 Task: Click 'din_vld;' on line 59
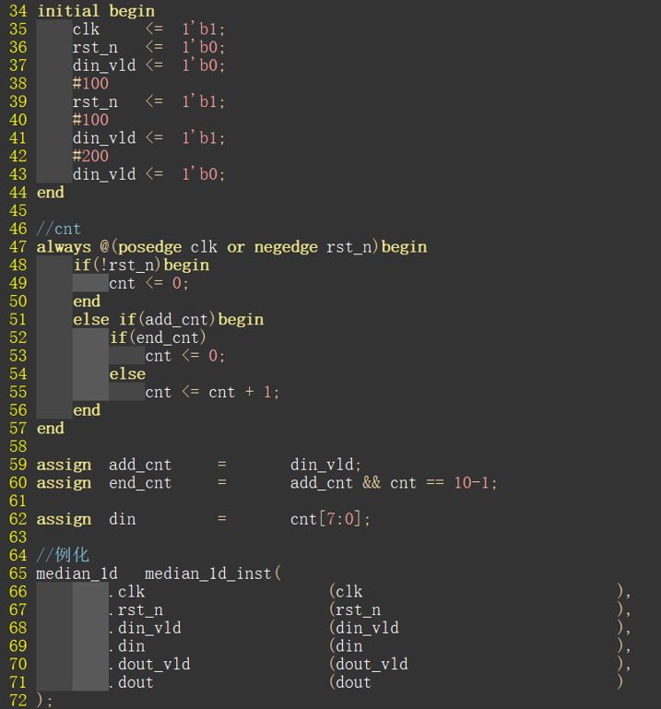[325, 465]
